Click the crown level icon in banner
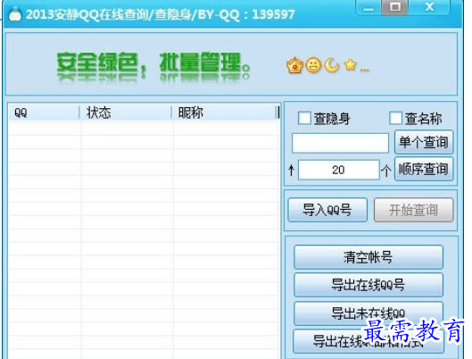472x359 pixels. [x=294, y=65]
